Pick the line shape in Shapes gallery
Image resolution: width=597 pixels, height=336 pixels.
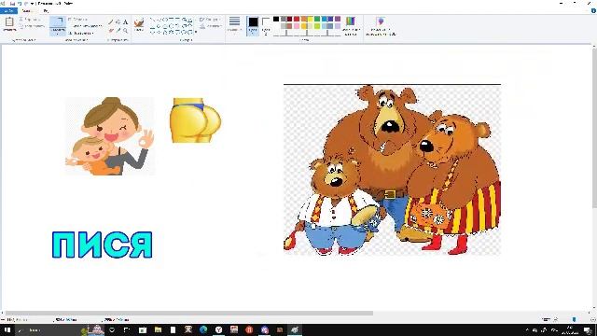153,20
